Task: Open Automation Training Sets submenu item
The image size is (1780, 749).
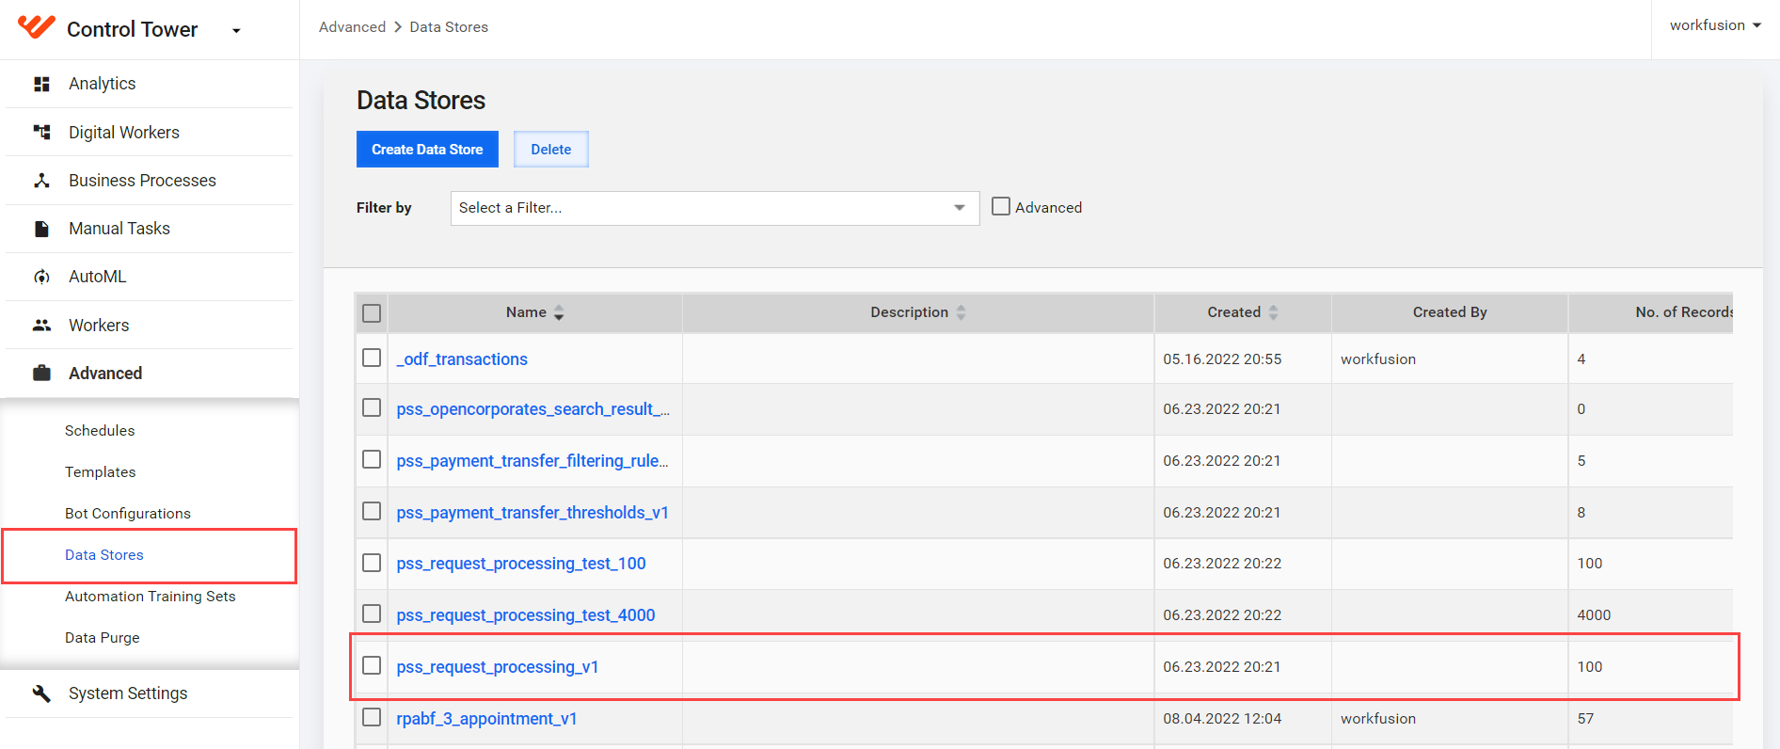Action: (151, 597)
